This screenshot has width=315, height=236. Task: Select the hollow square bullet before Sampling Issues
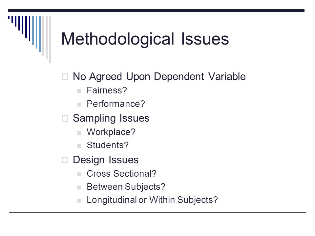click(65, 118)
